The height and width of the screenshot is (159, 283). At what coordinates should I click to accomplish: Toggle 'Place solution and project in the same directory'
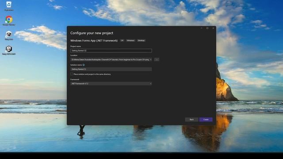[72, 74]
